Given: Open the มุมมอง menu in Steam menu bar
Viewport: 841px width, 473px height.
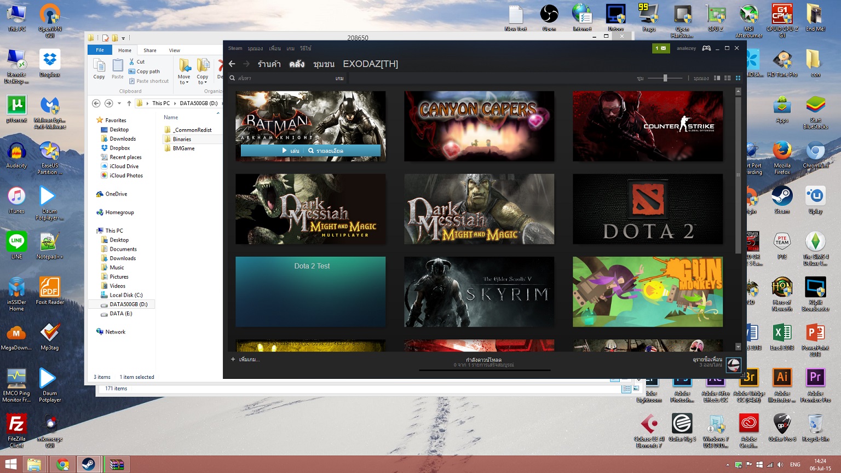Looking at the screenshot, I should tap(255, 48).
